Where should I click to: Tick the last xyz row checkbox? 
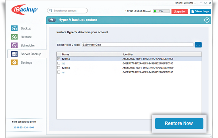pos(59,72)
